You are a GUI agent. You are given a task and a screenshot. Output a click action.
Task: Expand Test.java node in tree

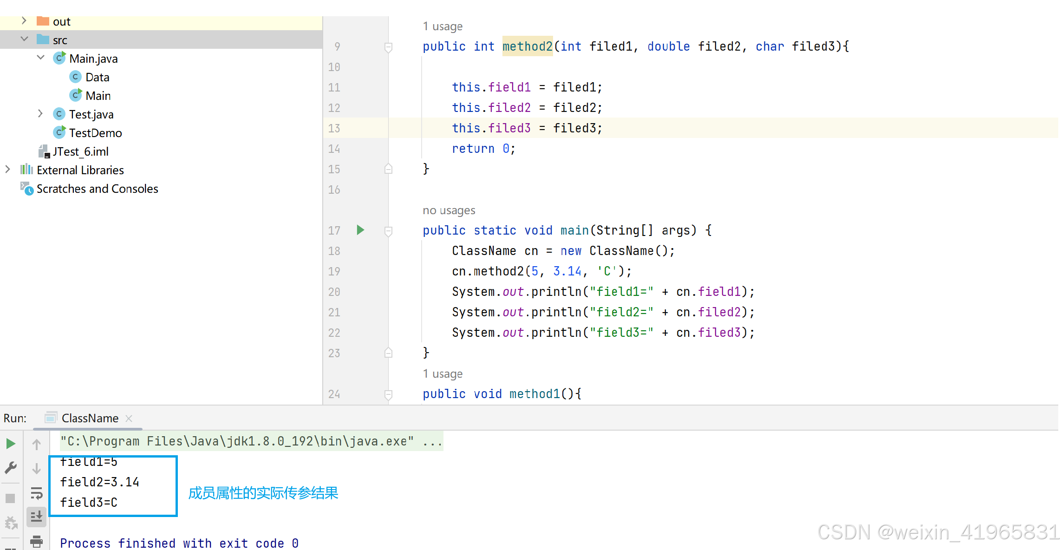pyautogui.click(x=40, y=114)
